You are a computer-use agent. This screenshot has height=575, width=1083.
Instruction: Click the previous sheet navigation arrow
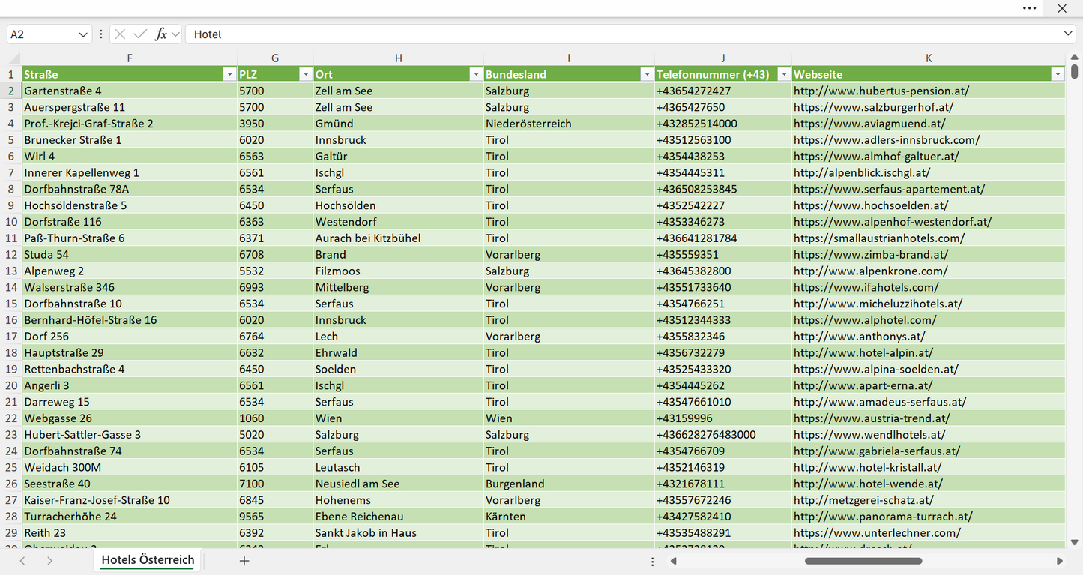22,560
